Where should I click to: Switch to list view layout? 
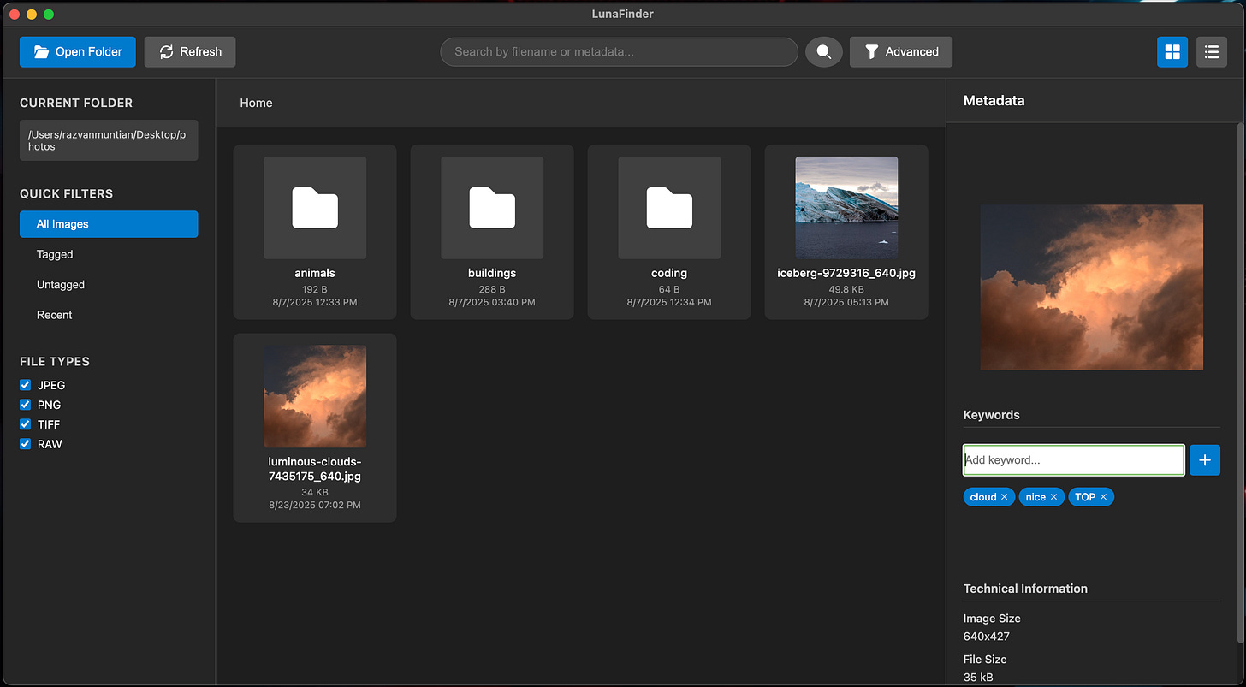(1211, 52)
